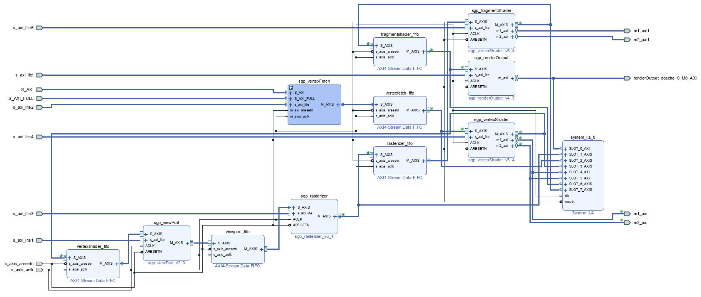Click the S_AXI input port symbol

point(39,90)
